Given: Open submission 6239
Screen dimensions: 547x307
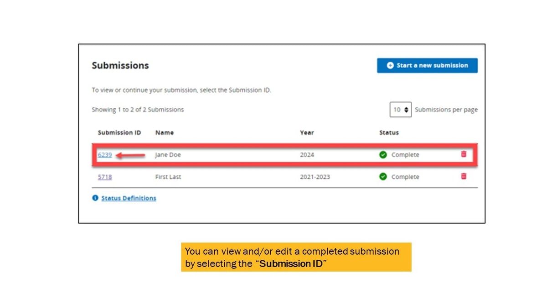Looking at the screenshot, I should [x=104, y=155].
